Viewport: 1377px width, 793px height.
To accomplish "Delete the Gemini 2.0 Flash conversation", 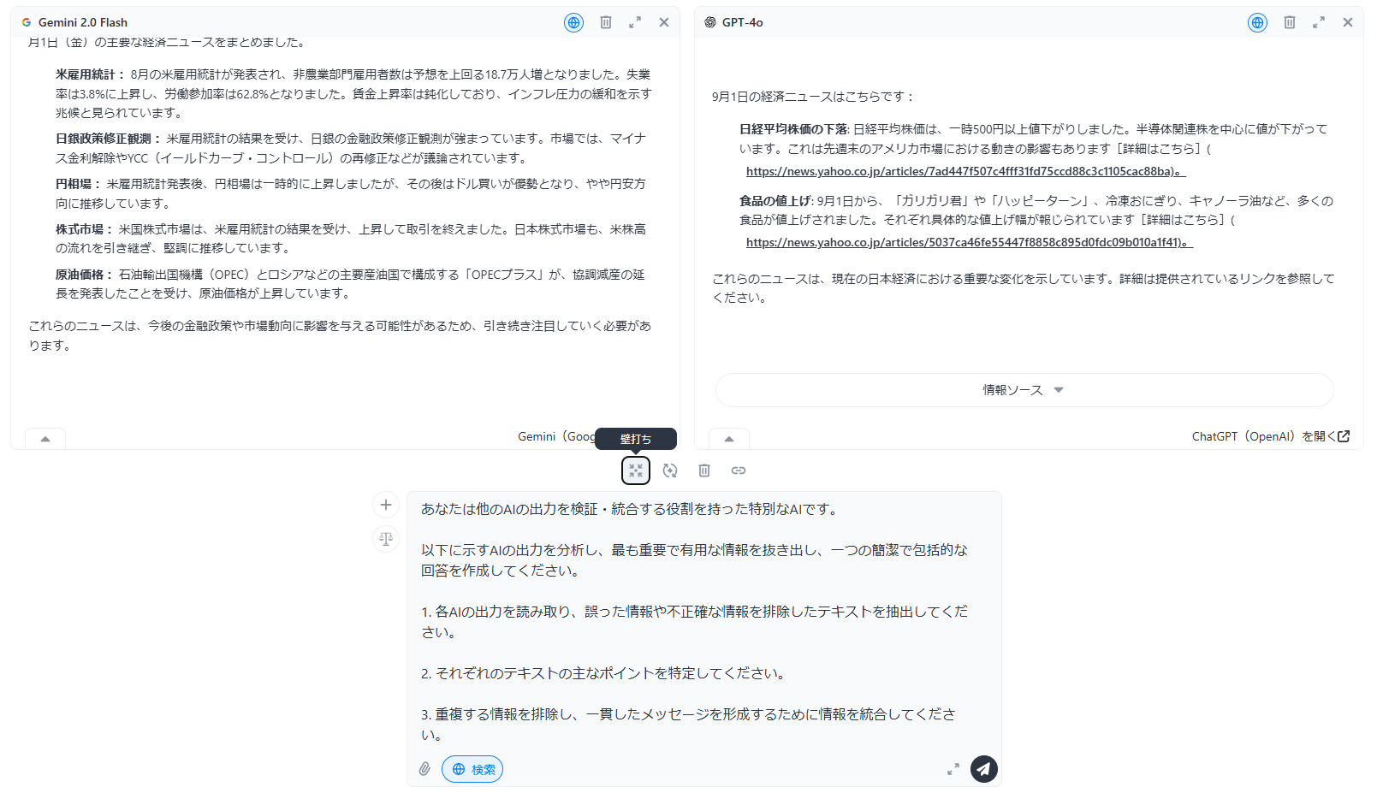I will 605,23.
